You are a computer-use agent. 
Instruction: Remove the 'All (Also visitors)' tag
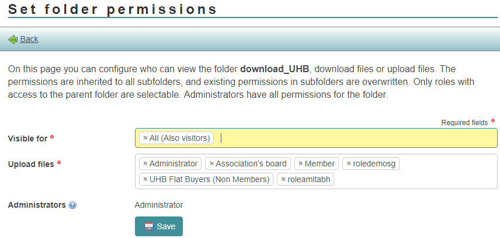[145, 138]
